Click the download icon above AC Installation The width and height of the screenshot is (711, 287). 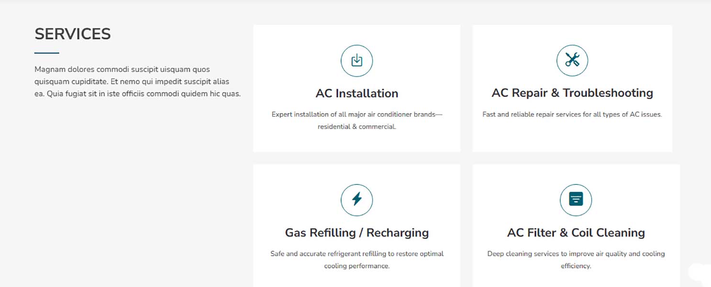tap(356, 61)
